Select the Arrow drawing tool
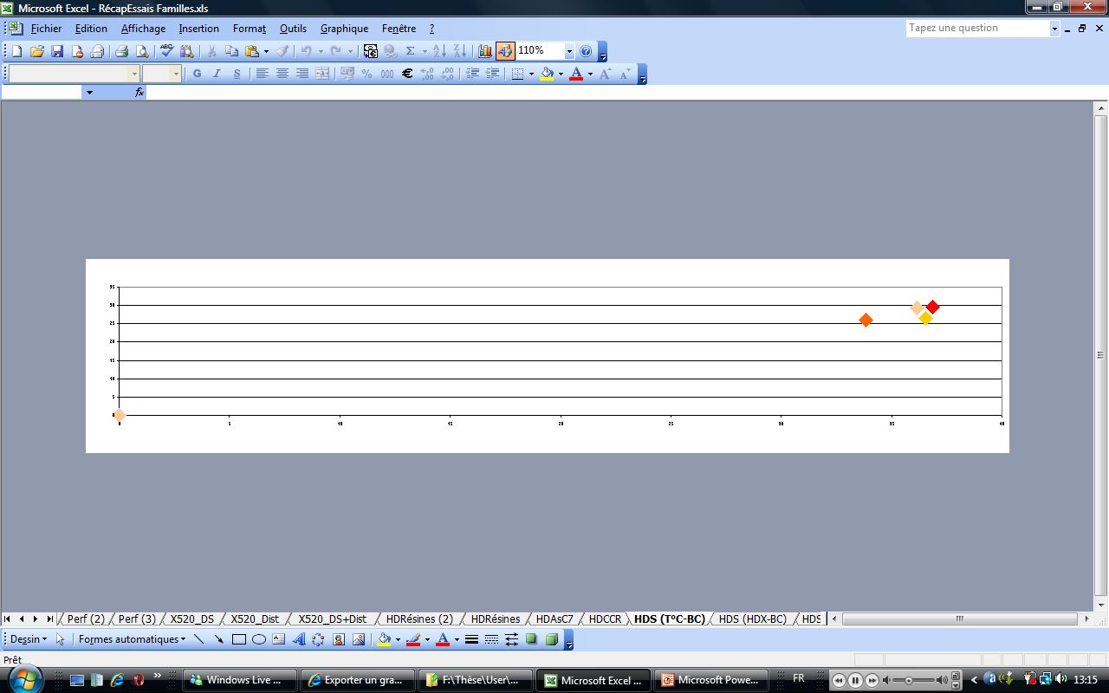Screen dimensions: 1109x693 click(x=218, y=639)
